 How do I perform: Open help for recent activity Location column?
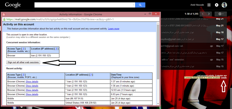pyautogui.click(x=91, y=75)
